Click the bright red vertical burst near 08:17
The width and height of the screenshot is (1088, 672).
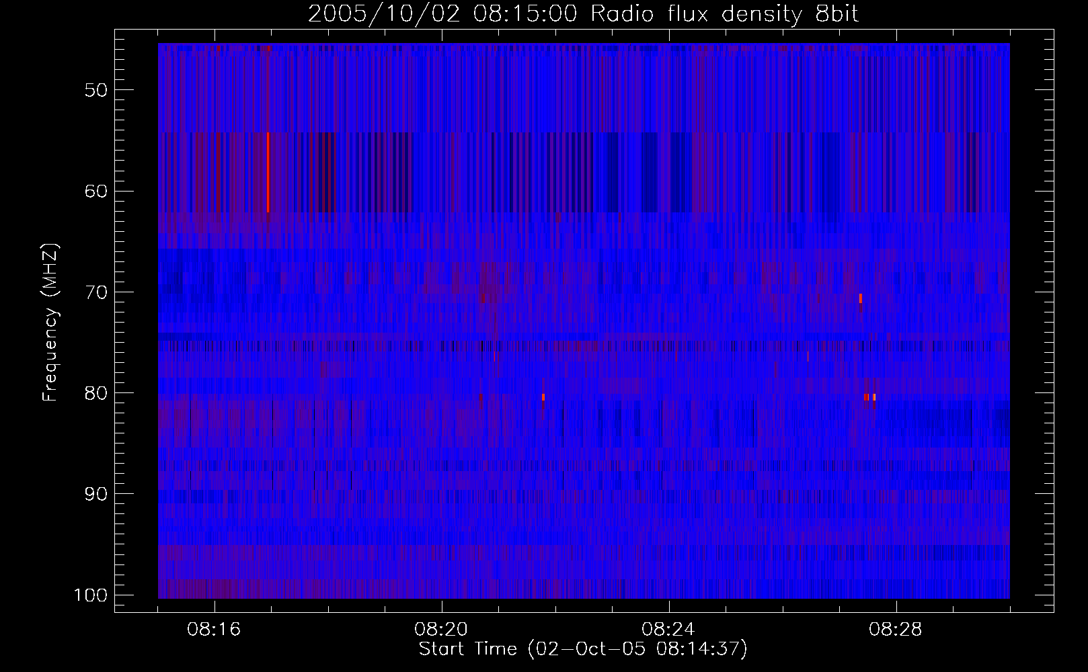coord(268,172)
